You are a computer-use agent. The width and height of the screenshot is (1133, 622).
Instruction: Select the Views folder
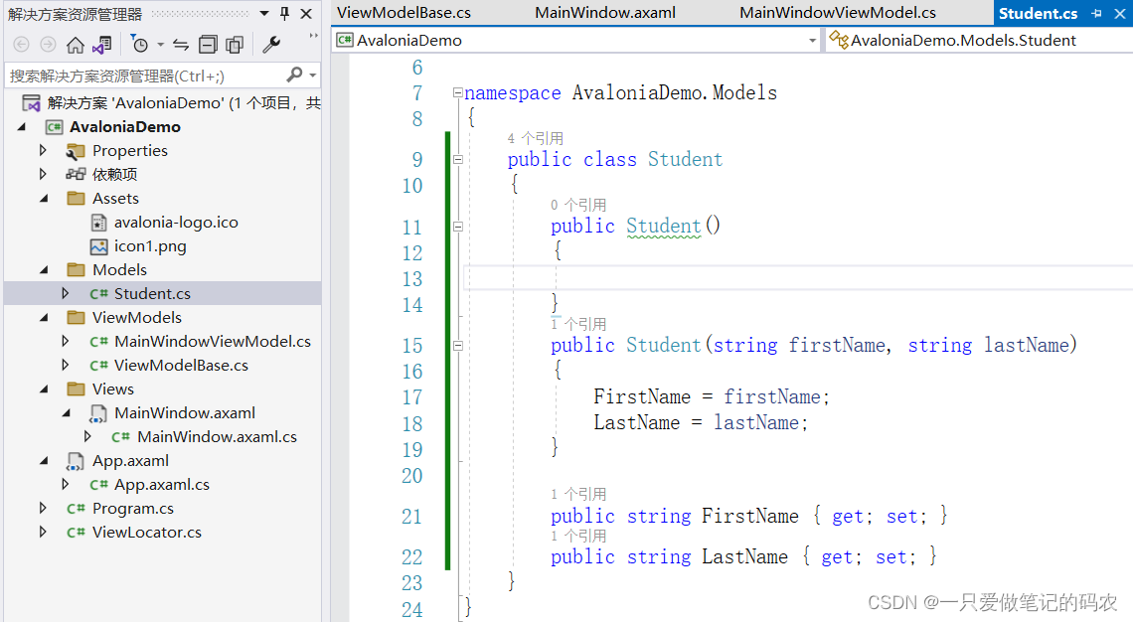pos(112,389)
